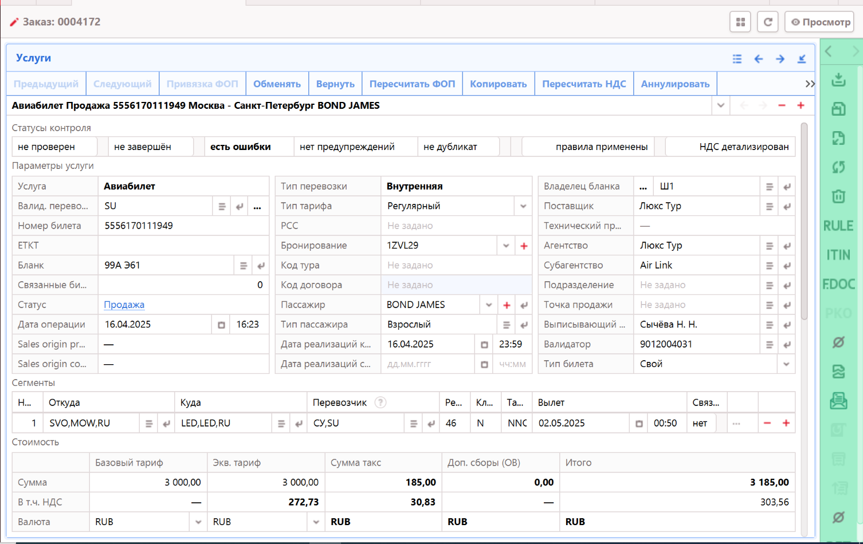The width and height of the screenshot is (863, 544).
Task: Toggle the 'нет' connection flag in segment
Action: (700, 423)
